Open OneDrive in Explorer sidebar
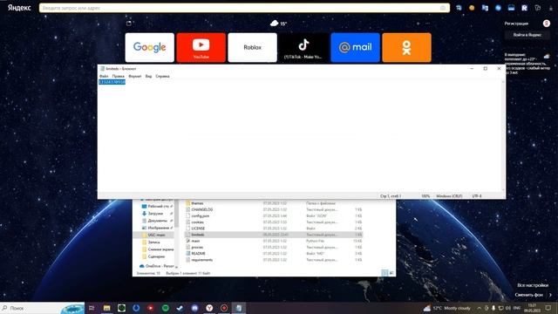This screenshot has height=314, width=558. tap(157, 266)
